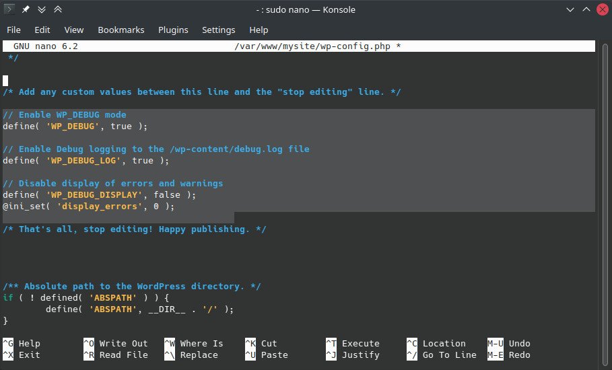Place cursor on 'Add any custom values' comment line
Image resolution: width=612 pixels, height=370 pixels.
point(202,92)
